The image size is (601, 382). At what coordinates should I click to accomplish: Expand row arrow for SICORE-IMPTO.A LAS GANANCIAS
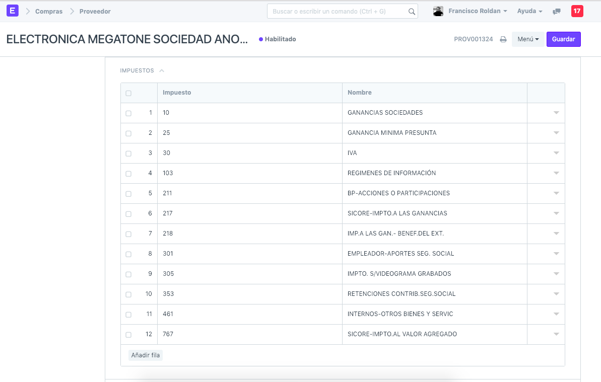(x=556, y=213)
